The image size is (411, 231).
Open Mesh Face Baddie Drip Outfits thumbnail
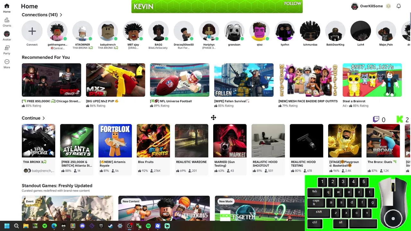coord(308,80)
